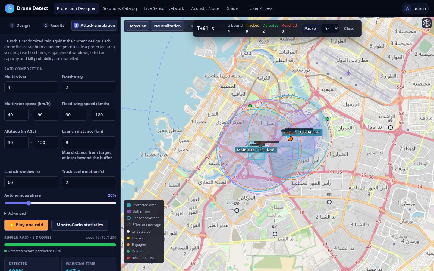
Task: Open the globe map-layer icon
Action: point(427,23)
